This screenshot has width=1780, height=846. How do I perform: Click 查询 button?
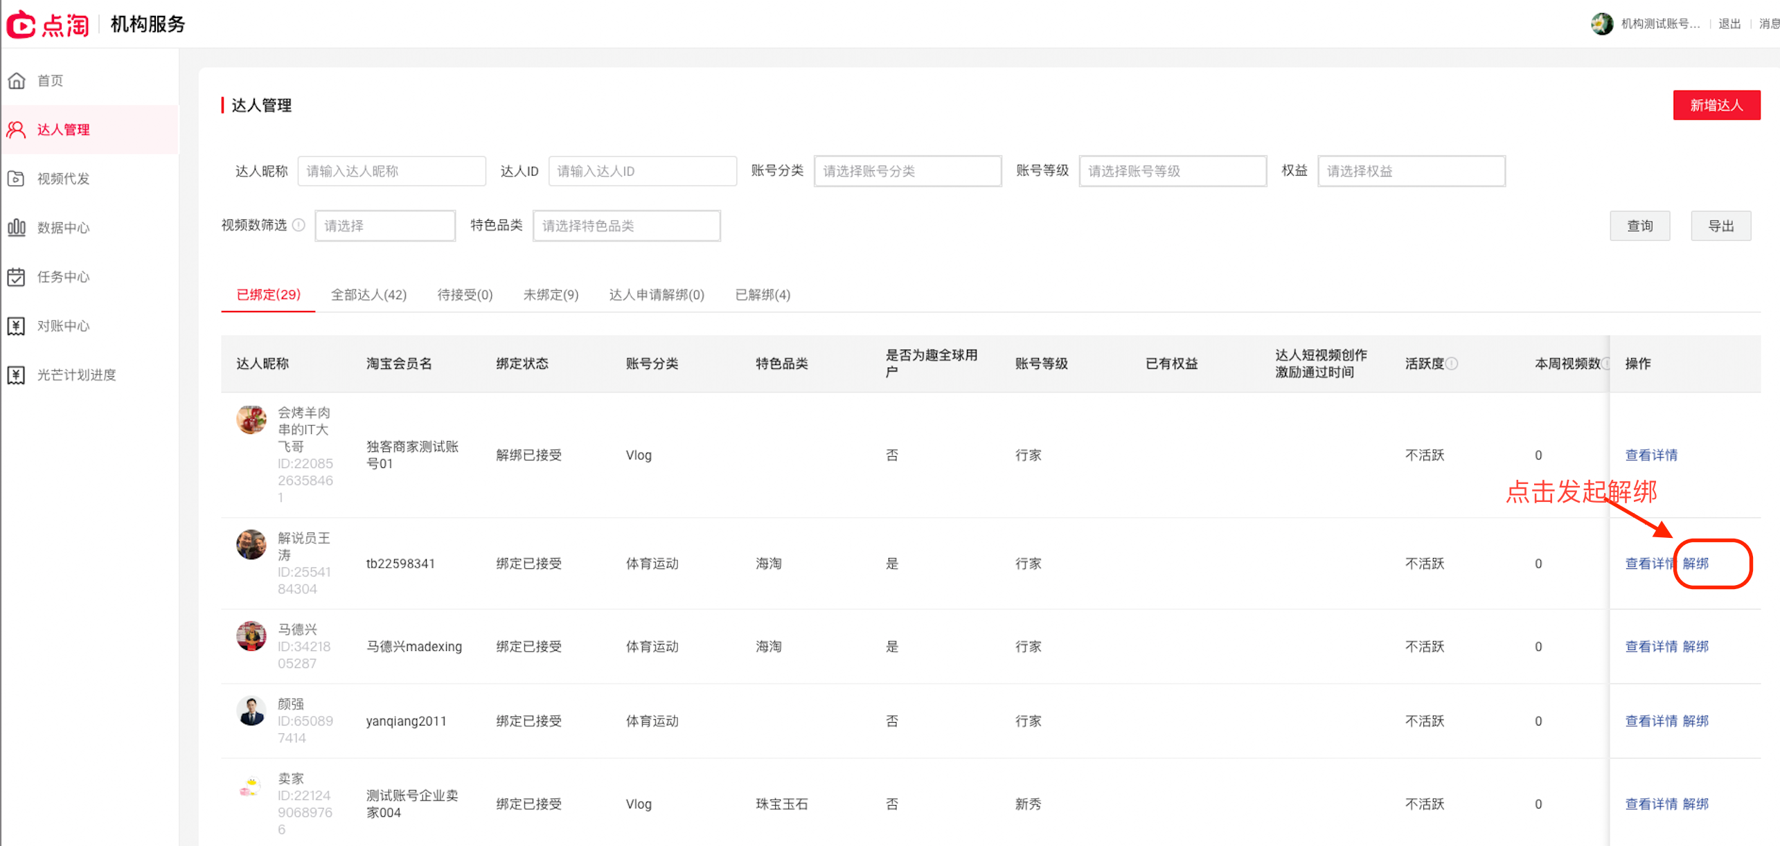1639,226
